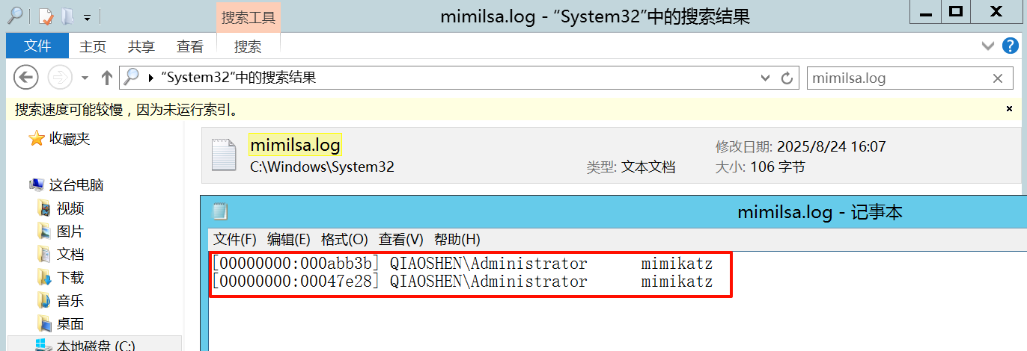Select 这台电脑 in the navigation pane
Image resolution: width=1027 pixels, height=351 pixels.
pyautogui.click(x=76, y=185)
